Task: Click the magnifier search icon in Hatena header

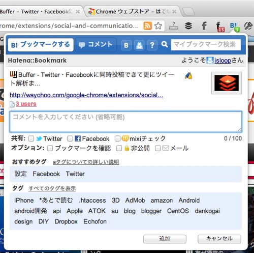Action: point(165,45)
